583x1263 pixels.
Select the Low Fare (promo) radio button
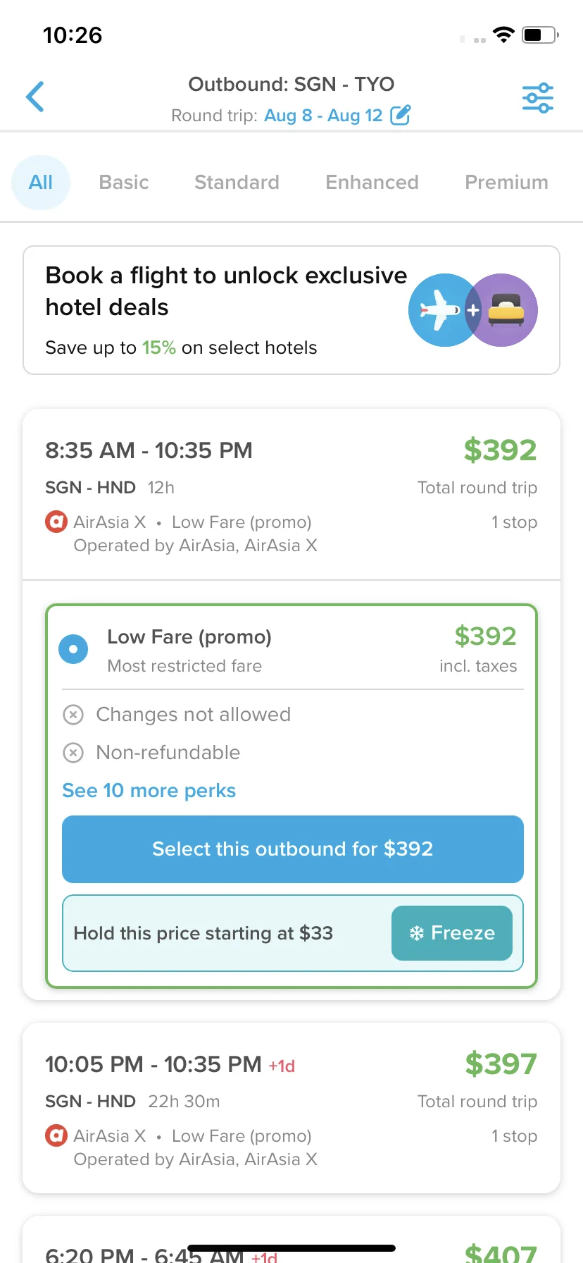tap(73, 649)
